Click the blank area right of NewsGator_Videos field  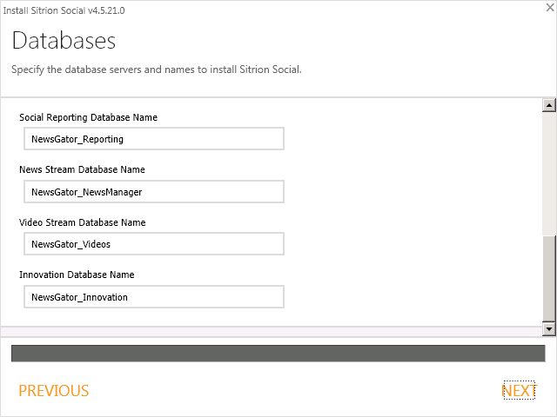point(409,244)
